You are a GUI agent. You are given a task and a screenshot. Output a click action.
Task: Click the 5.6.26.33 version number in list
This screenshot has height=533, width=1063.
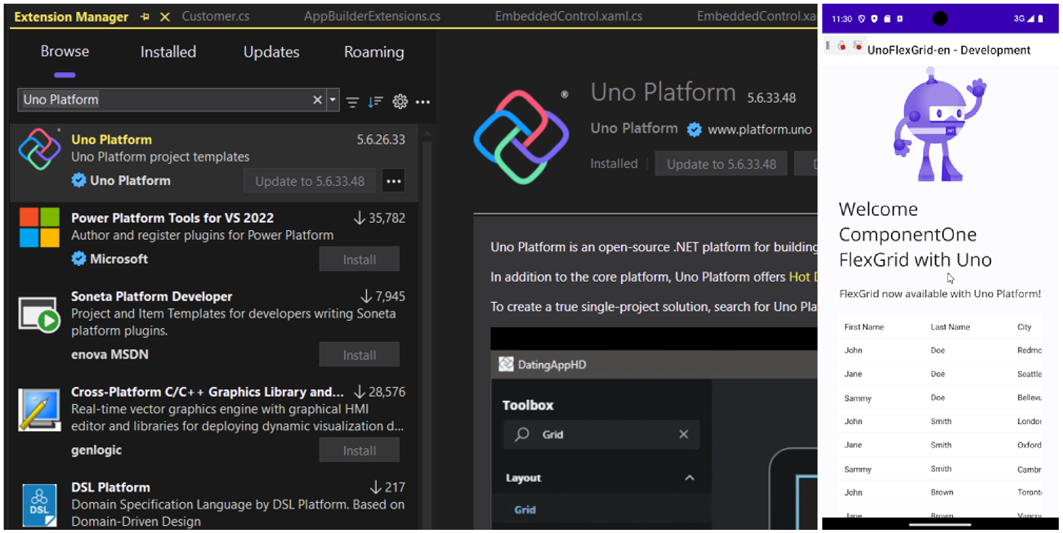pyautogui.click(x=381, y=140)
